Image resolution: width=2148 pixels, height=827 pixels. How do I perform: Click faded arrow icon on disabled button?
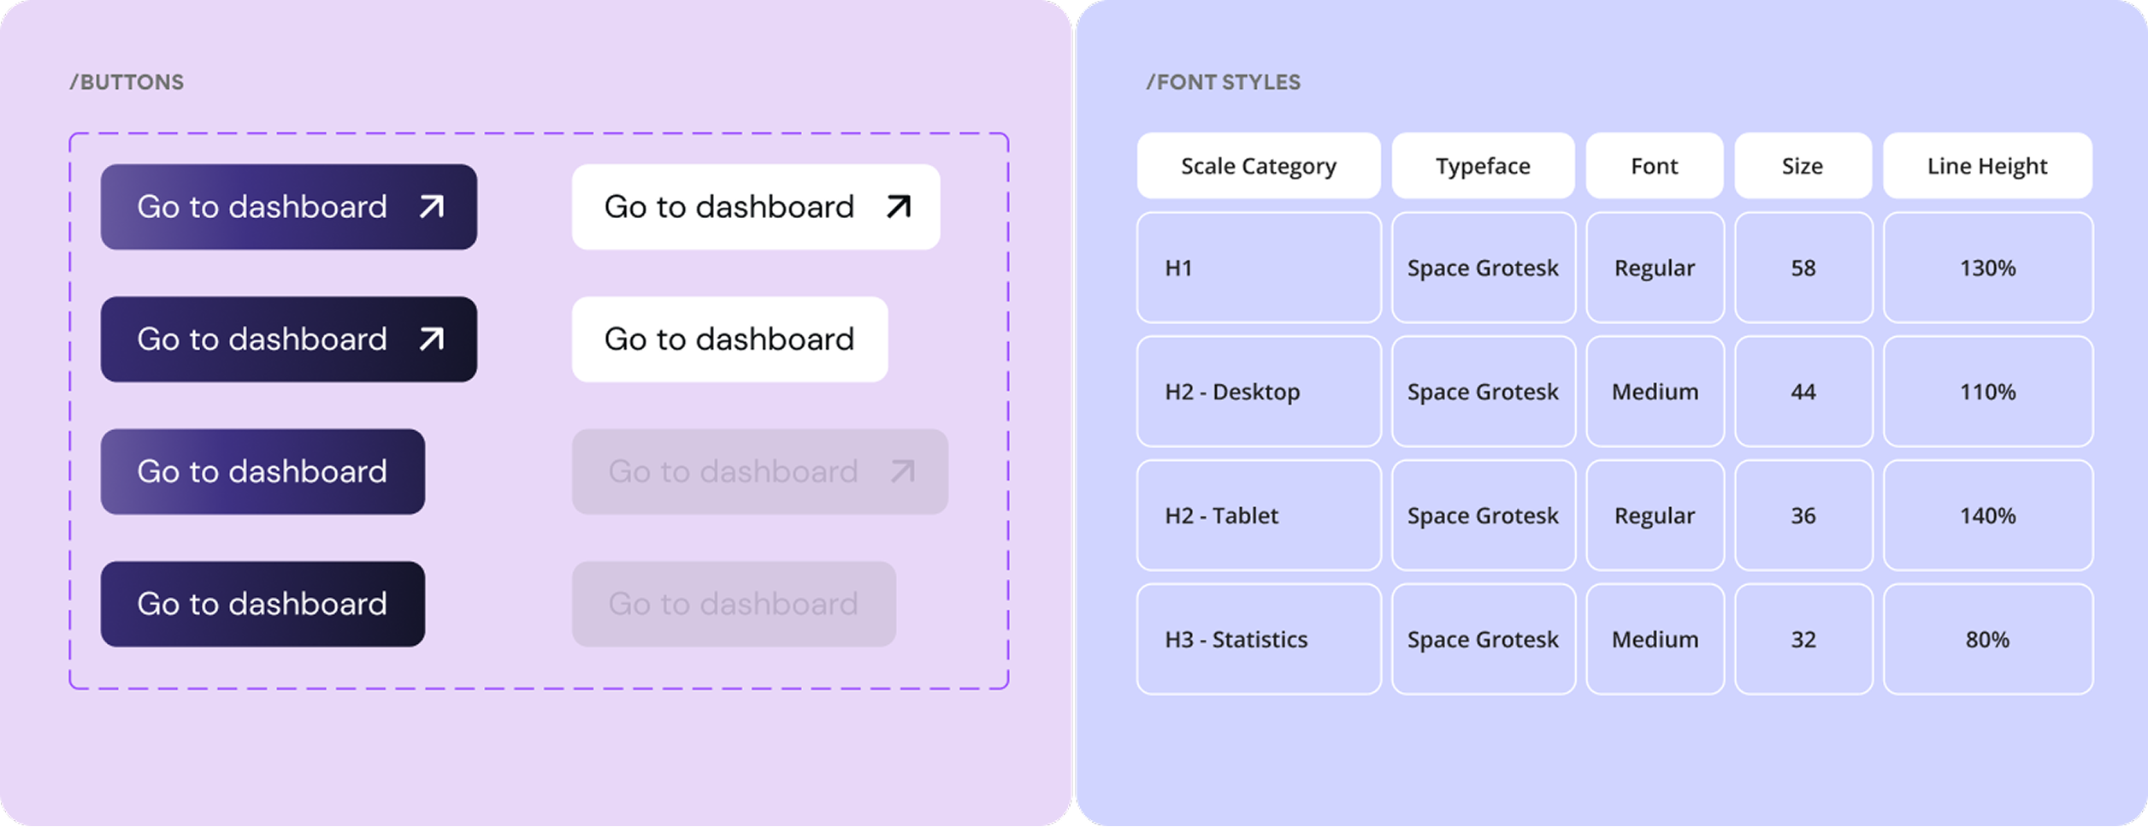pos(902,471)
